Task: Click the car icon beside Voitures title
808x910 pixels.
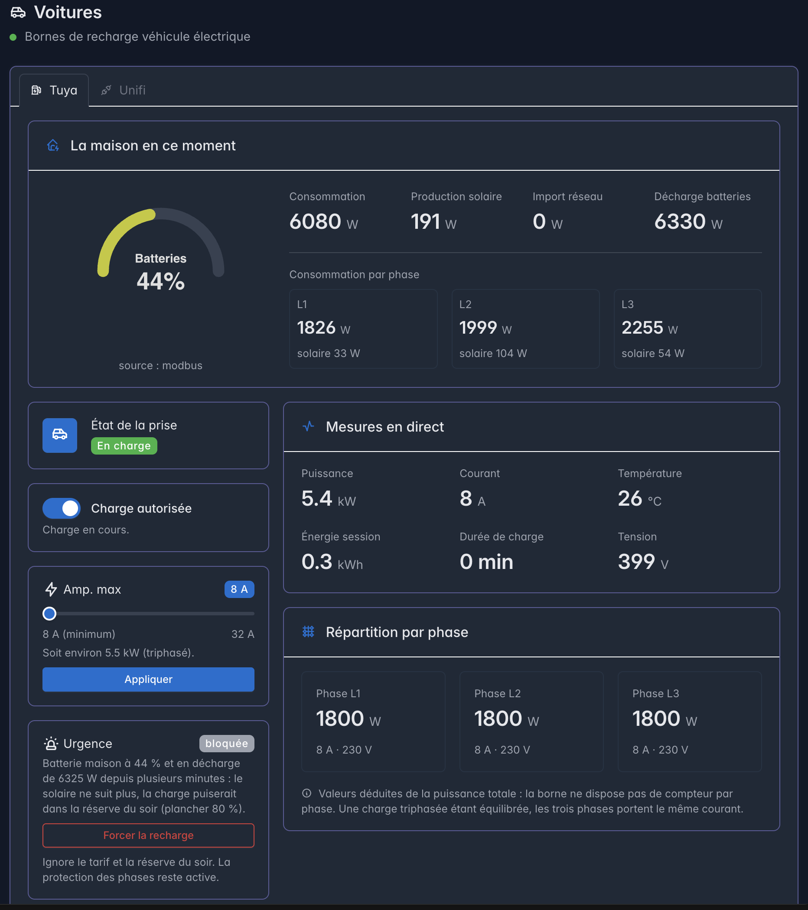Action: click(18, 13)
